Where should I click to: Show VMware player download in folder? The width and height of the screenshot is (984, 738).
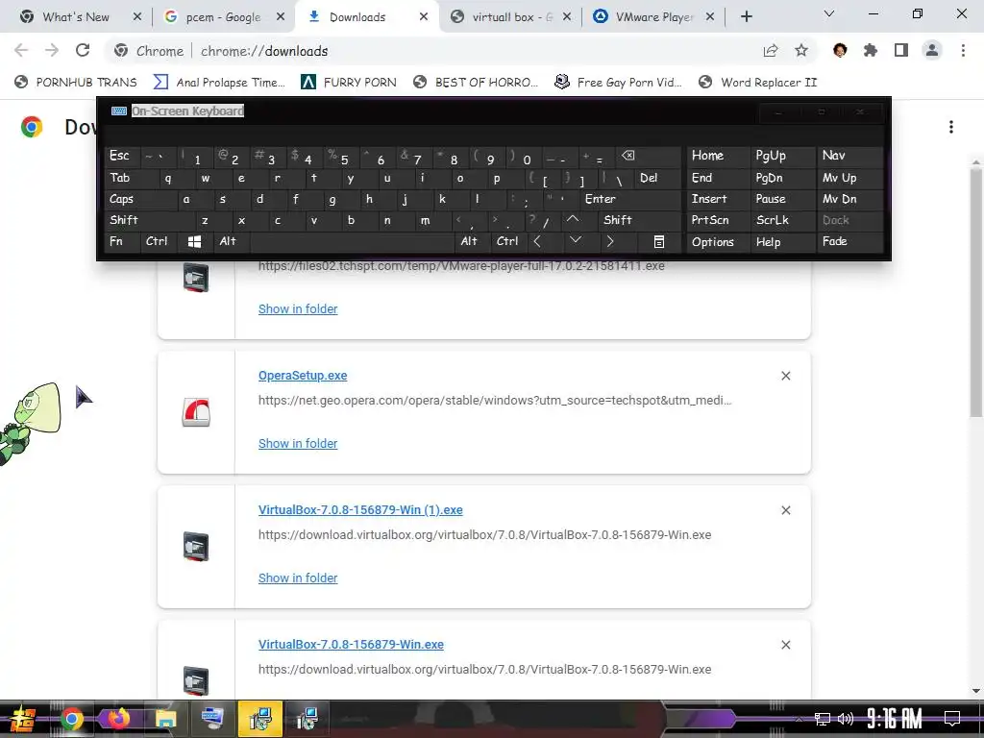[x=298, y=308]
